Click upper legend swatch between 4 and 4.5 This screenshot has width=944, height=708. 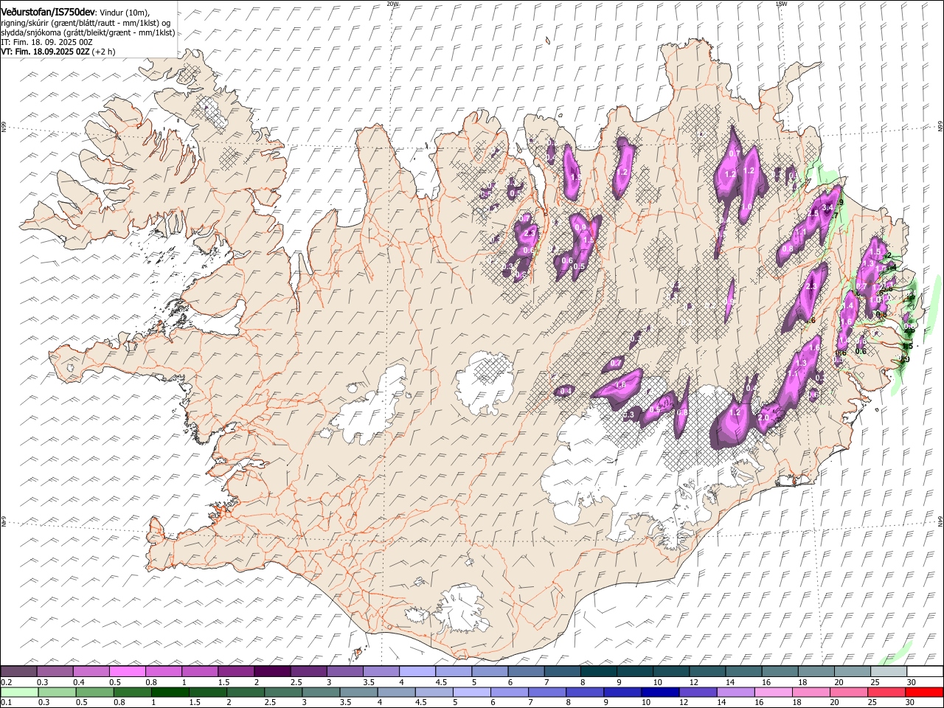pos(416,671)
